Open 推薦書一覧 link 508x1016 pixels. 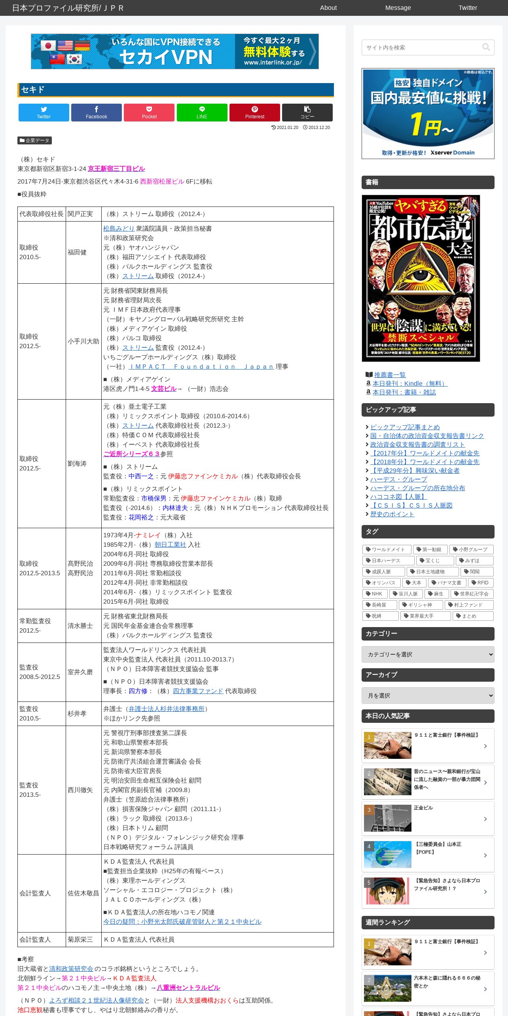tap(390, 375)
